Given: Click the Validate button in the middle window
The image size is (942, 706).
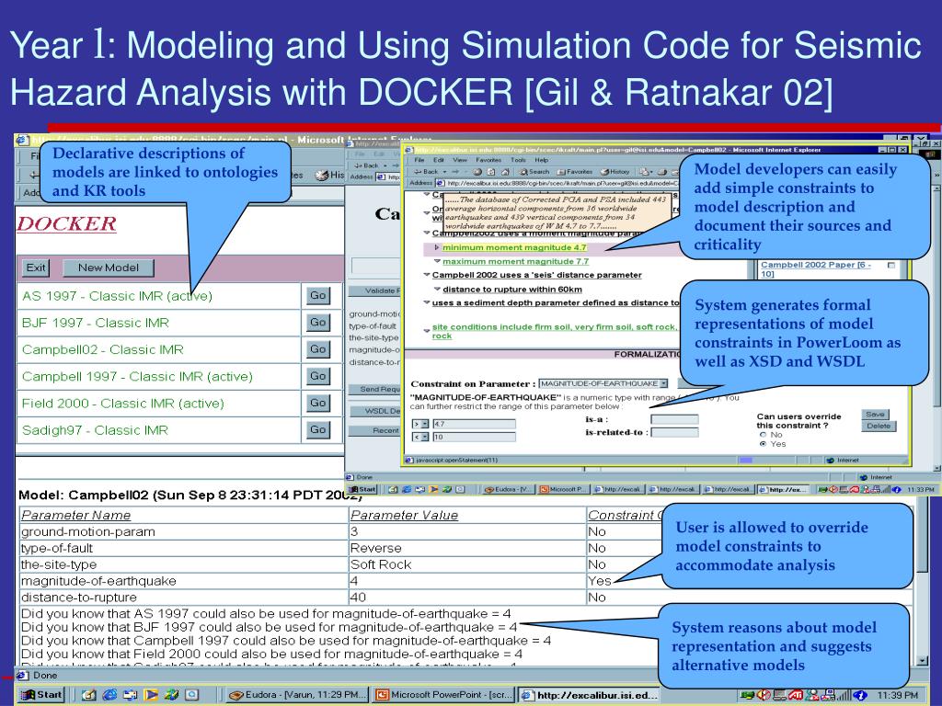Looking at the screenshot, I should pyautogui.click(x=376, y=290).
